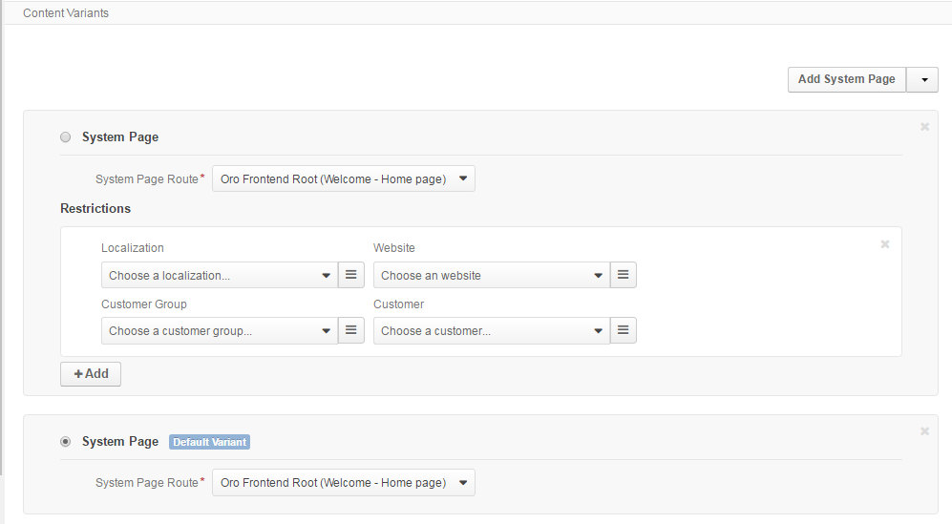Select the Default Variant radio button
The image size is (952, 524).
pyautogui.click(x=66, y=441)
